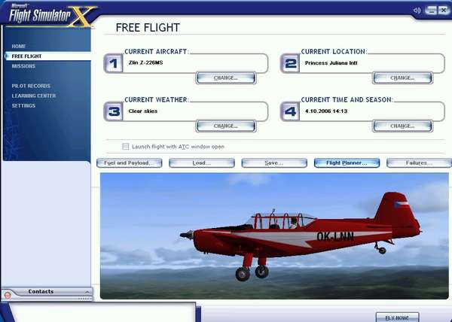Click the number 4 time step icon
The image size is (452, 322).
290,111
